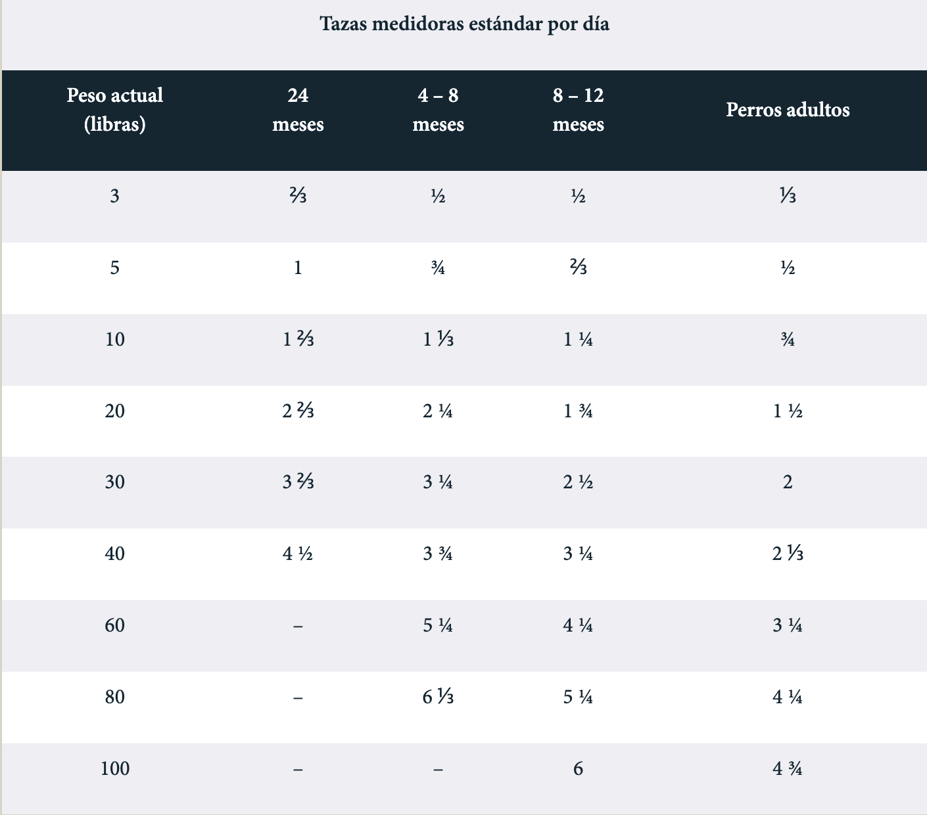Image resolution: width=927 pixels, height=815 pixels.
Task: Click the '4 – 8 meses' column header
Action: [x=438, y=110]
